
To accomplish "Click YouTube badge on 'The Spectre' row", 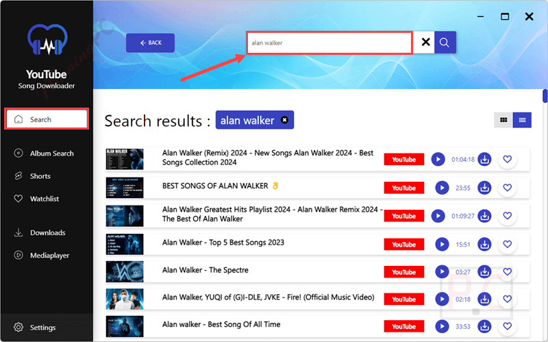I will pos(403,271).
